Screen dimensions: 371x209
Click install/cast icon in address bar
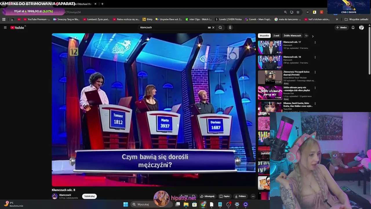[292, 12]
